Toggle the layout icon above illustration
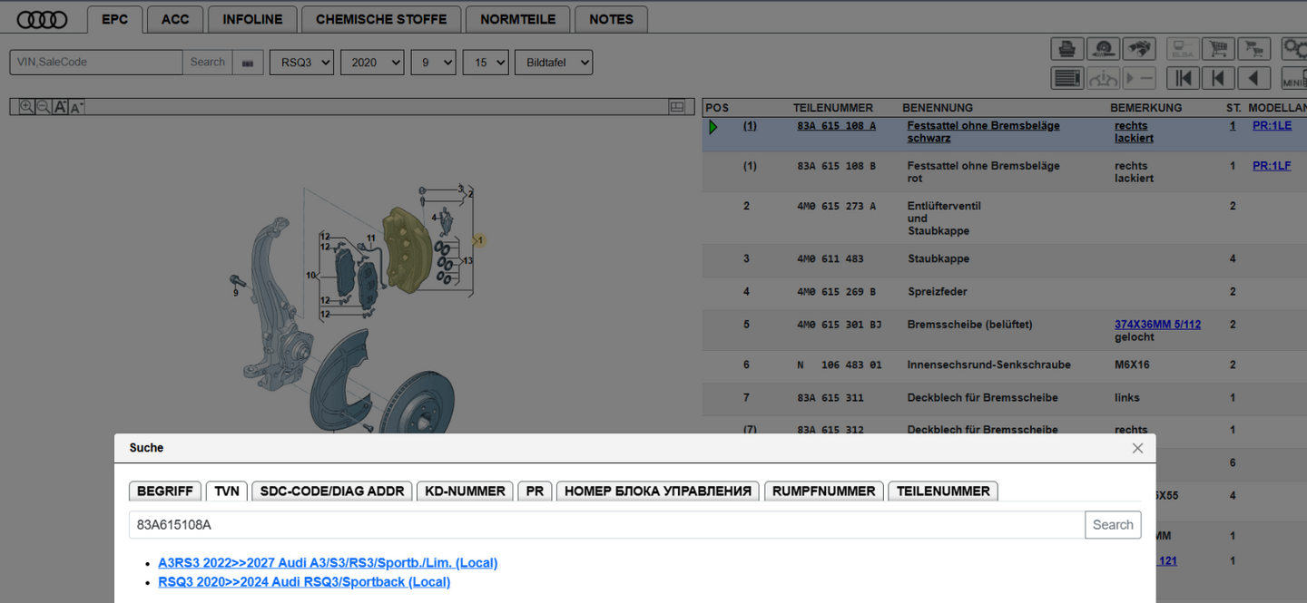 [676, 107]
